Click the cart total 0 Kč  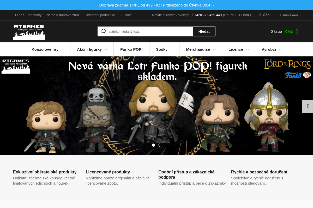click(x=289, y=31)
